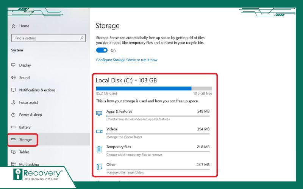This screenshot has width=303, height=189.
Task: Open Notifications & actions settings
Action: (37, 90)
